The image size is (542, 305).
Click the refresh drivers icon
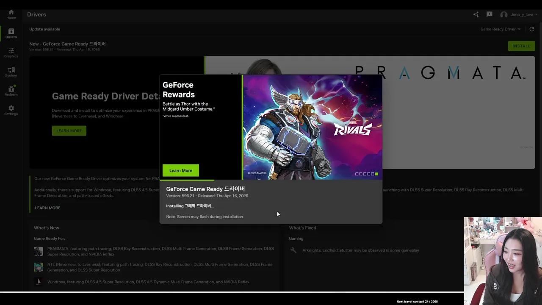pyautogui.click(x=532, y=29)
